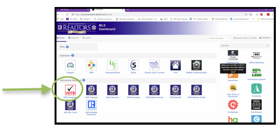Open a new browser tab

coord(128,10)
